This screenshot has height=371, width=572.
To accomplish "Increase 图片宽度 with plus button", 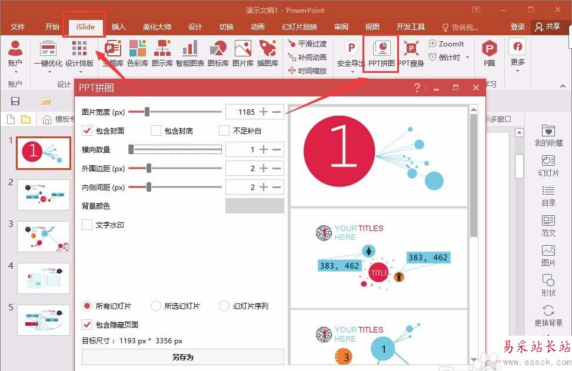I will (264, 112).
